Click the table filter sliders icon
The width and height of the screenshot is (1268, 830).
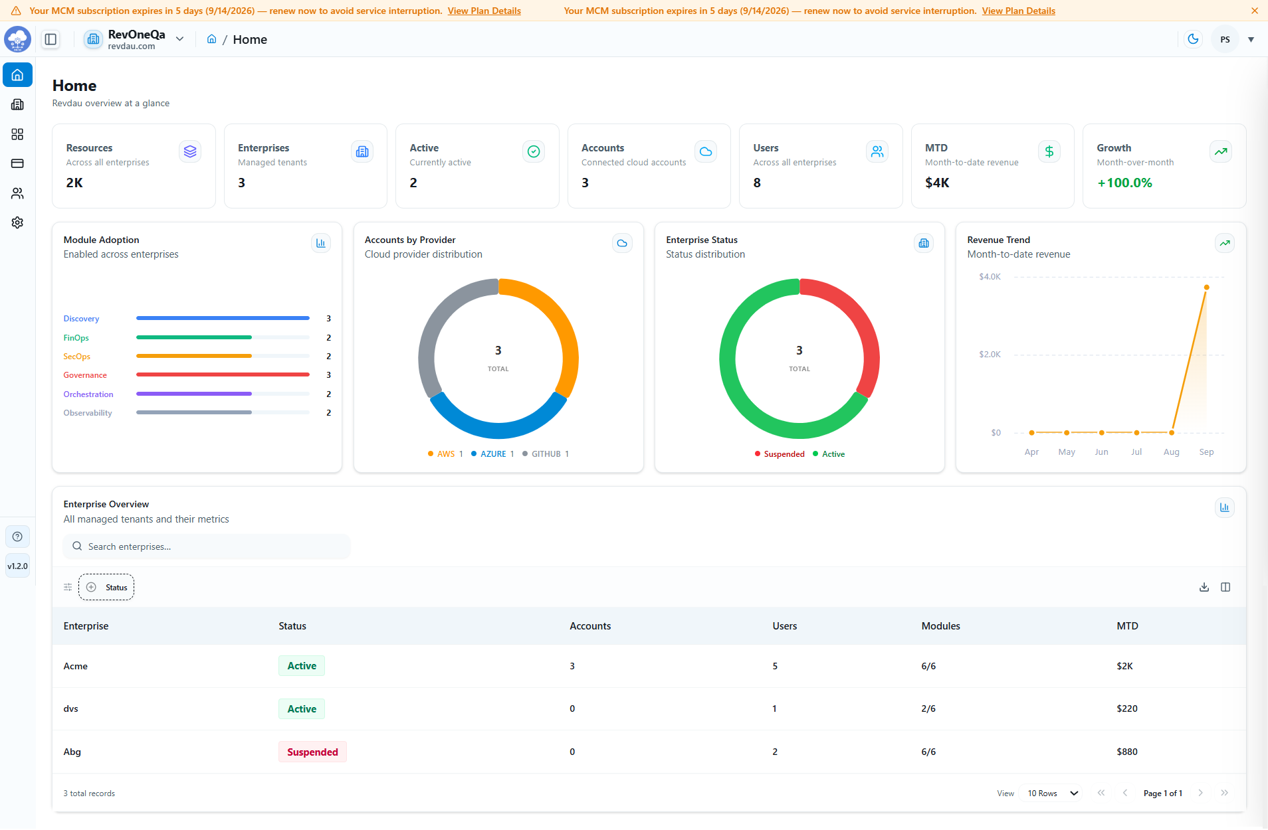click(x=68, y=587)
